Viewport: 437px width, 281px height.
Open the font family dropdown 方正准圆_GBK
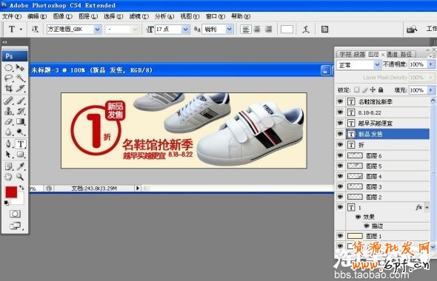pyautogui.click(x=97, y=30)
